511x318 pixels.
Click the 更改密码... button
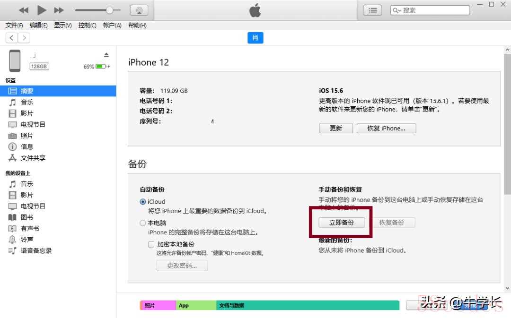pyautogui.click(x=182, y=266)
